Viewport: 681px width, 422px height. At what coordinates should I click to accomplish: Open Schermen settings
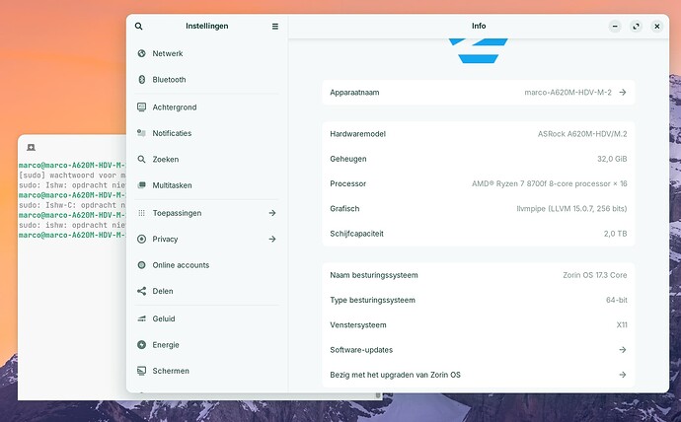(206, 371)
